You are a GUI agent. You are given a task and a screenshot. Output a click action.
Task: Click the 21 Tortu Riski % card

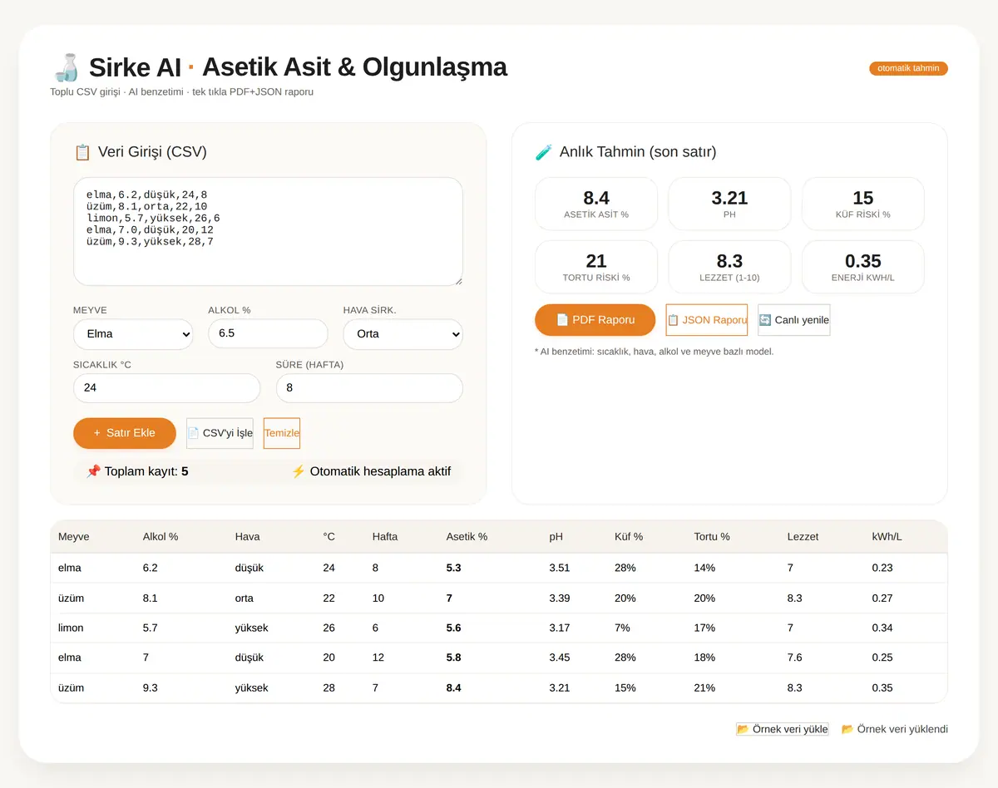click(596, 267)
